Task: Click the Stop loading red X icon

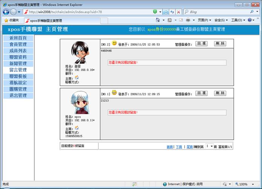Action: [x=178, y=12]
